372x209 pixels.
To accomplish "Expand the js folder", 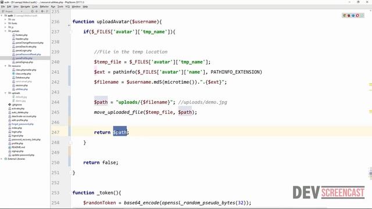I will click(5, 27).
